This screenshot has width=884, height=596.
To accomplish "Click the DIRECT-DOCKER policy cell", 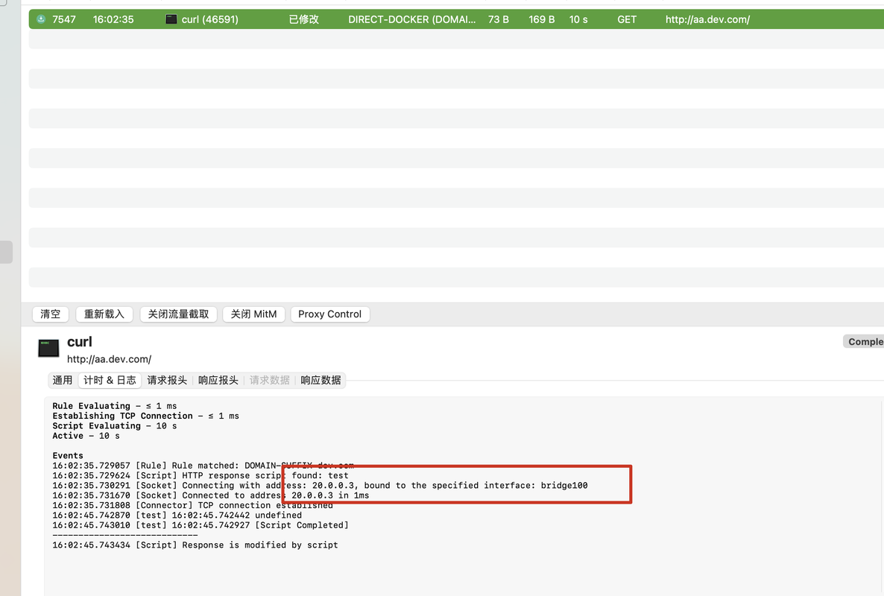I will click(411, 19).
